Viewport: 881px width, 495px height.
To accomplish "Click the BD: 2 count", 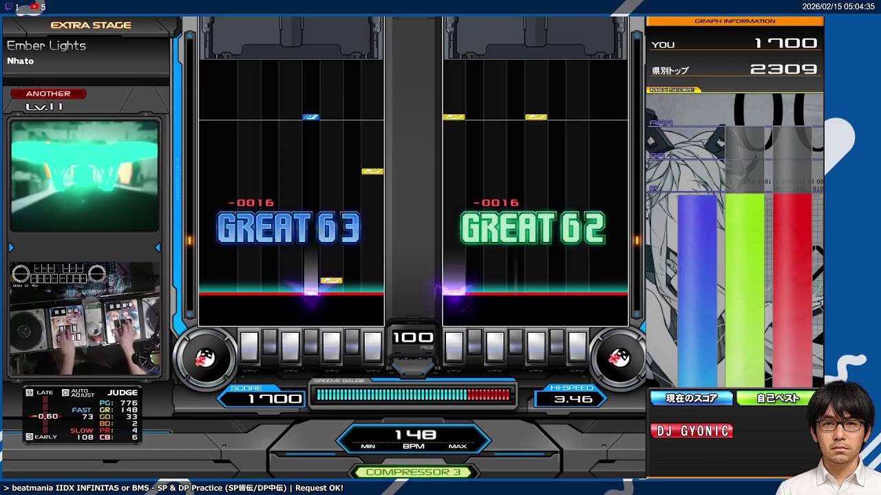I will (118, 423).
